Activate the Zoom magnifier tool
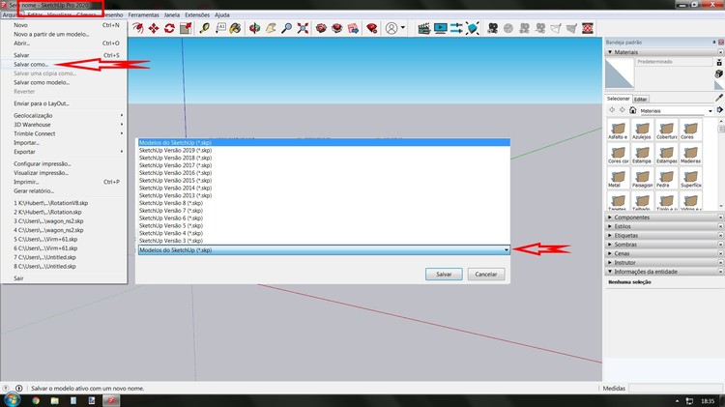This screenshot has width=725, height=407. point(287,29)
